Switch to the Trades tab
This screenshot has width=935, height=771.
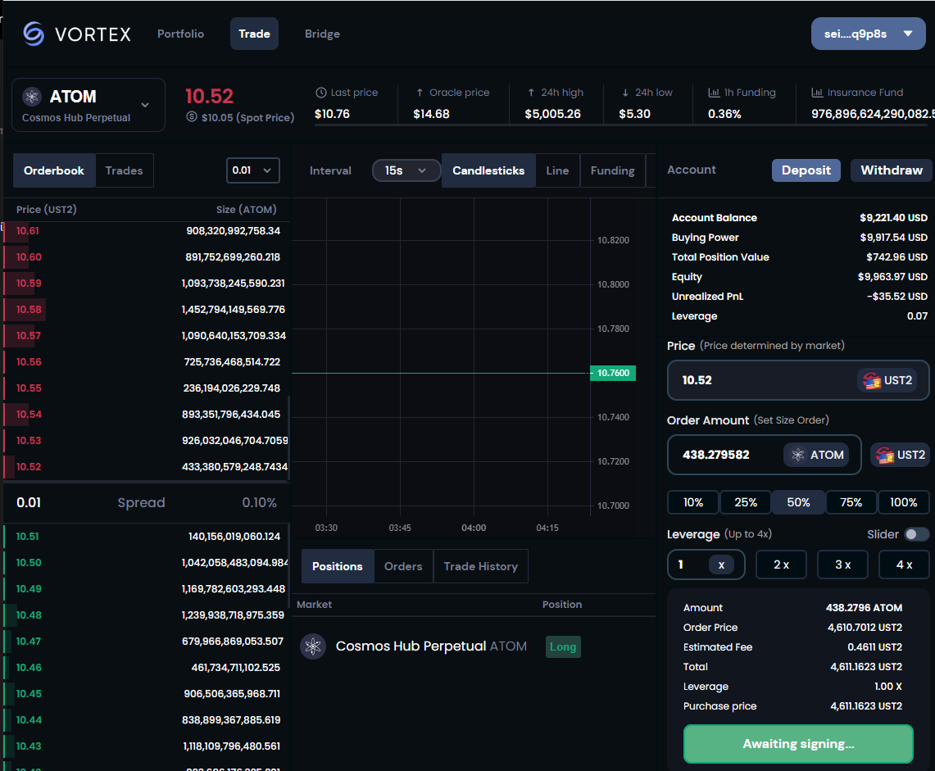click(124, 170)
